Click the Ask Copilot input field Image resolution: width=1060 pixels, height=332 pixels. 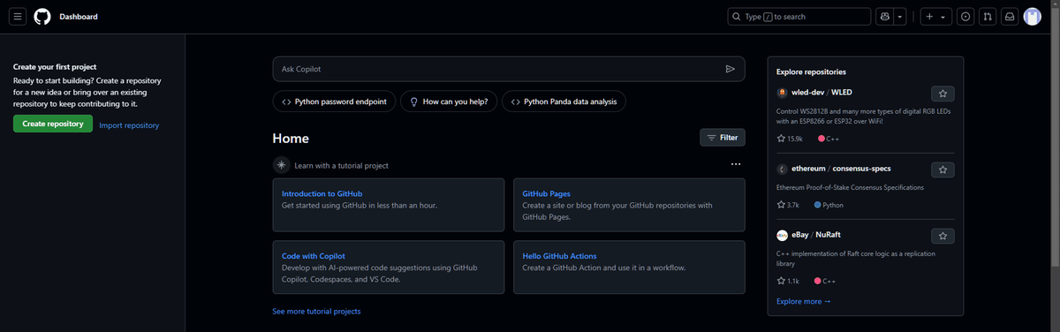click(509, 69)
